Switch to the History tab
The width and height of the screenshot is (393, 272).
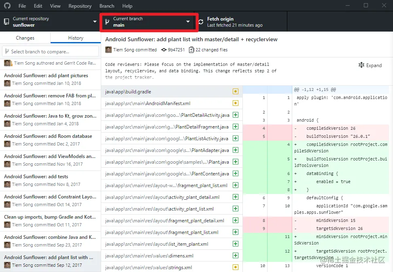(76, 38)
